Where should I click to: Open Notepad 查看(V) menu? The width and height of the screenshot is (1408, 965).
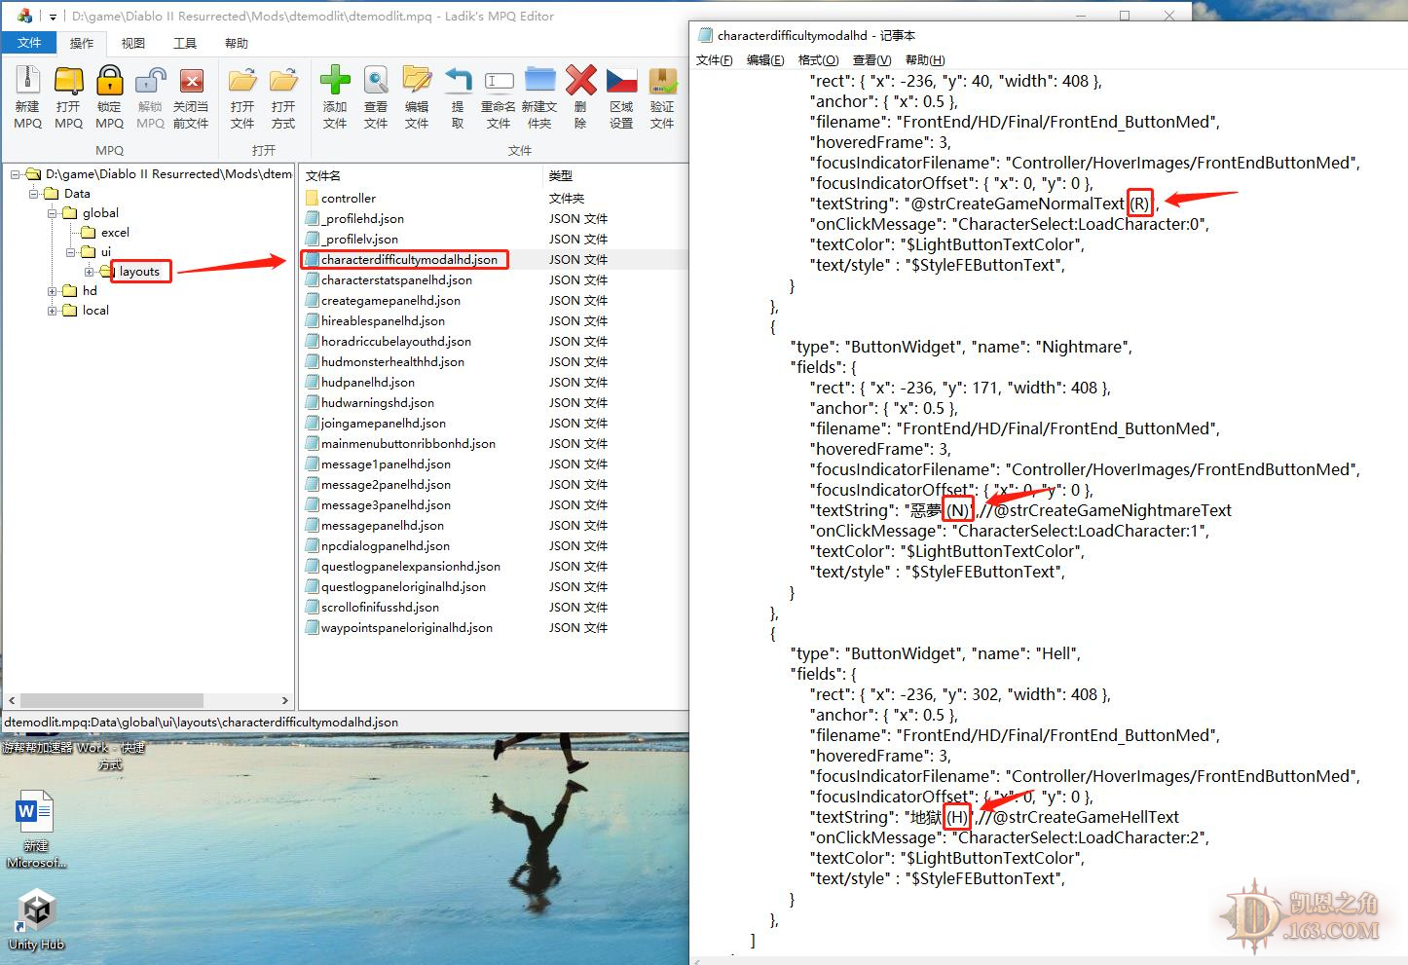point(871,60)
